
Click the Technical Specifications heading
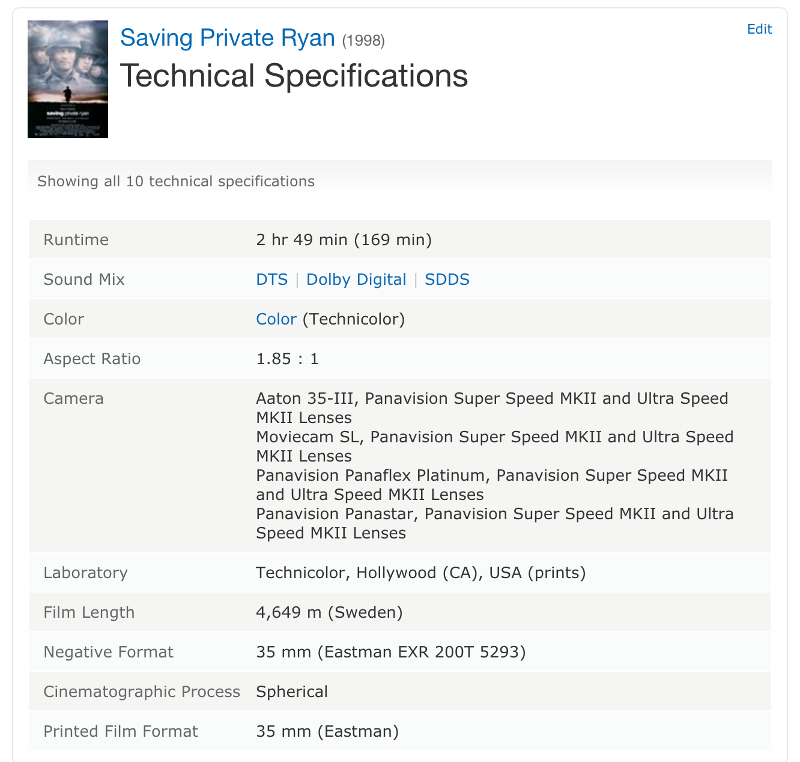click(x=294, y=76)
